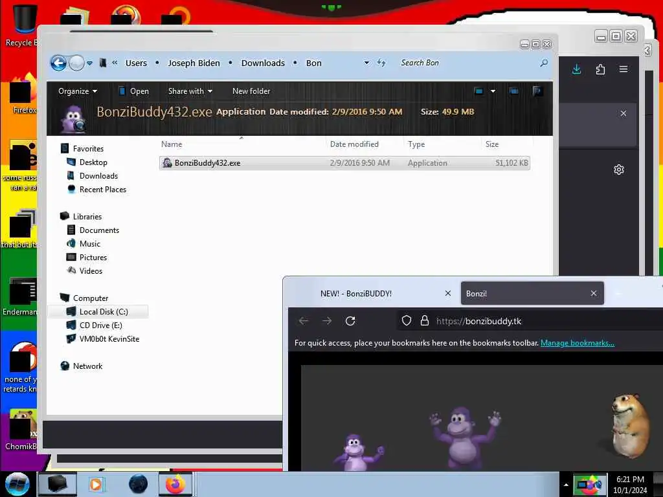Open Videos library
This screenshot has height=497, width=663.
[x=91, y=271]
